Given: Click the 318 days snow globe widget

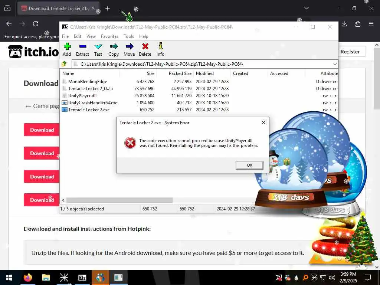Looking at the screenshot, I should (291, 168).
